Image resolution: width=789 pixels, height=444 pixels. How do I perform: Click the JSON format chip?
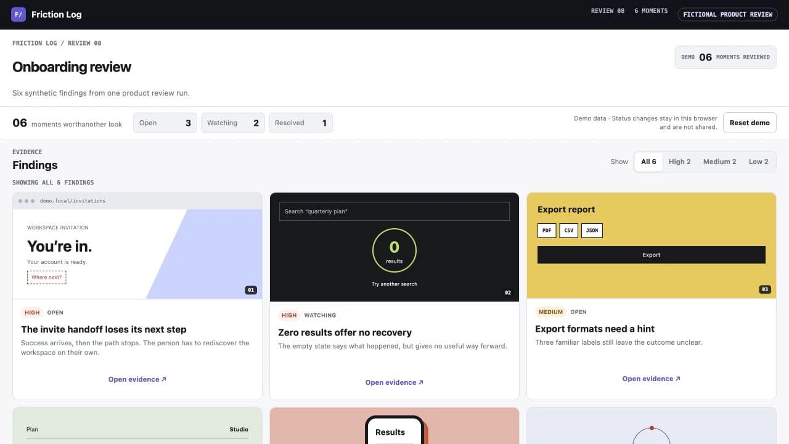592,231
